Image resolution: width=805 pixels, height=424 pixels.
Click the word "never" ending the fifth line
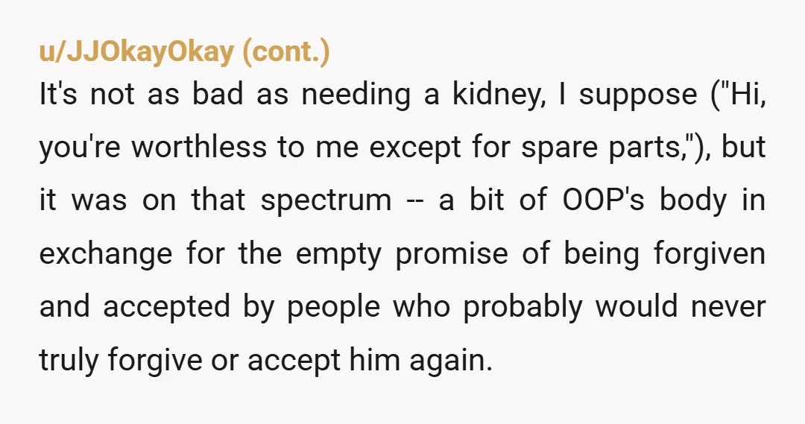click(728, 308)
